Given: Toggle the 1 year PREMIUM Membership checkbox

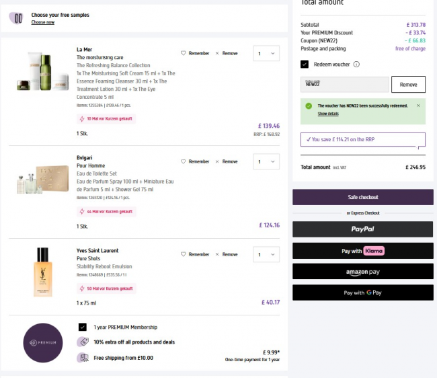Looking at the screenshot, I should click(x=83, y=327).
